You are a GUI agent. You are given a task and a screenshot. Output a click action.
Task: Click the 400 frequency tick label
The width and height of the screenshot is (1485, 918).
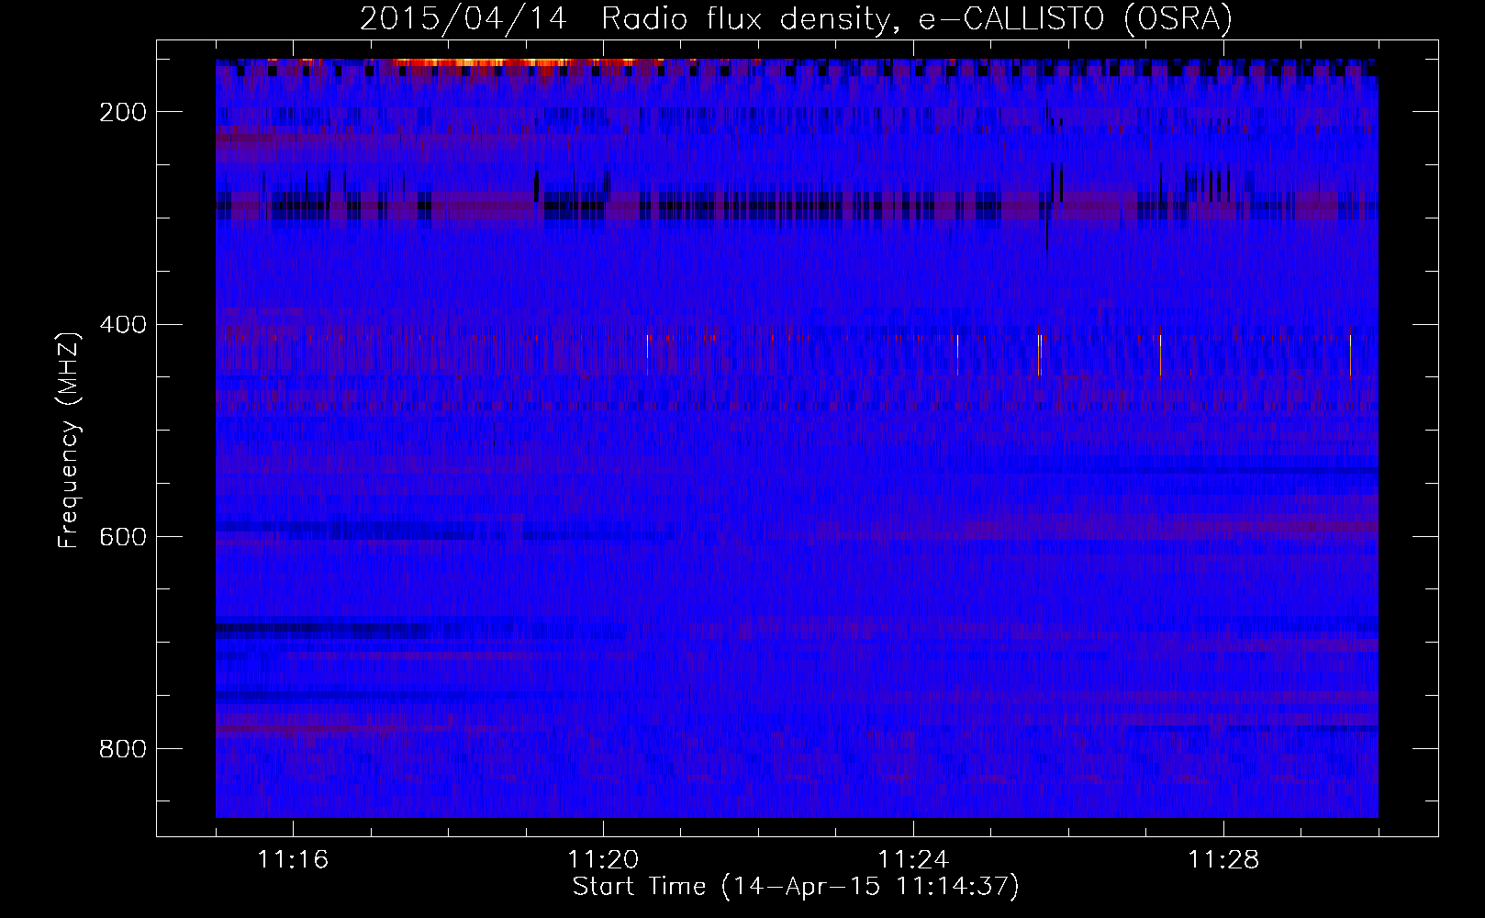(x=123, y=325)
